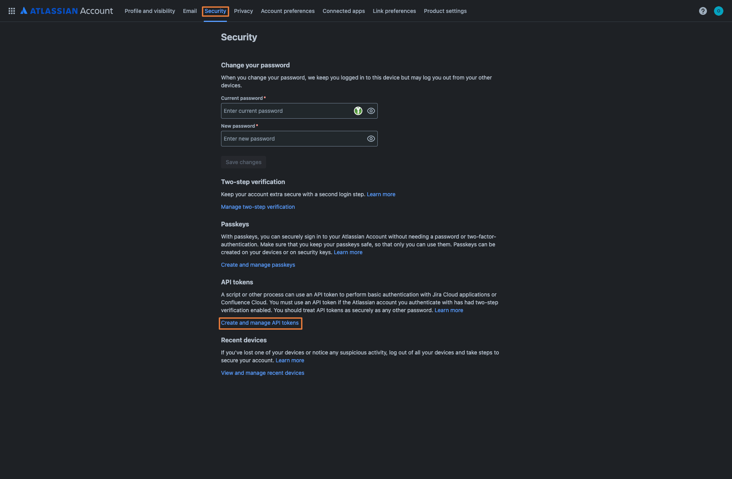Click the password manager icon in current password field
The width and height of the screenshot is (732, 479).
point(358,110)
